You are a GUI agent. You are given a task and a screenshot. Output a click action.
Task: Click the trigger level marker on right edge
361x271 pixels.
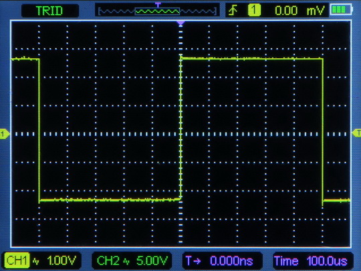(356, 133)
